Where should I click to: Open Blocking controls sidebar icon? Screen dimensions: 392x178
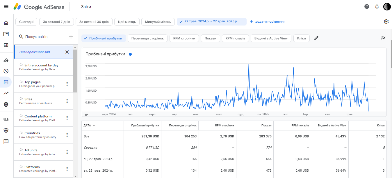tap(6, 71)
